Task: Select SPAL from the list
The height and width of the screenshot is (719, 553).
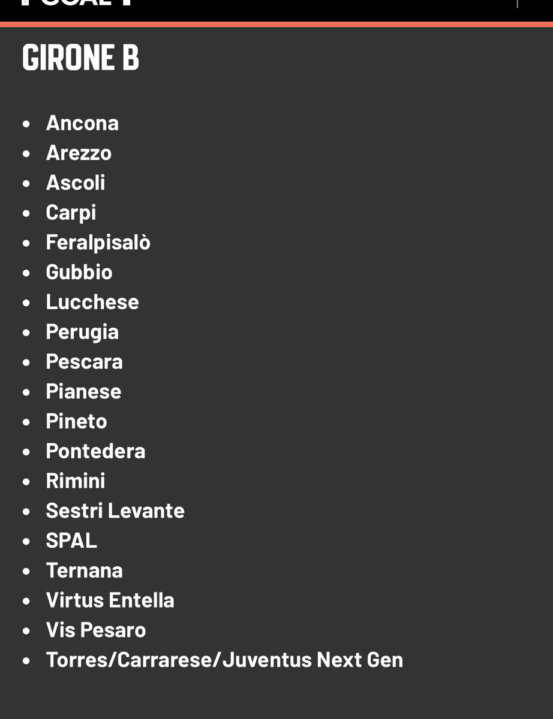Action: 71,540
